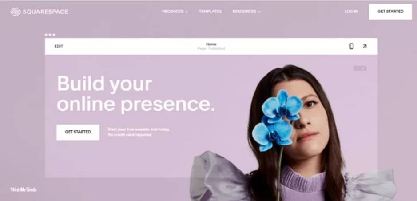Click the Squarespace wordmark text
The width and height of the screenshot is (417, 201).
45,12
